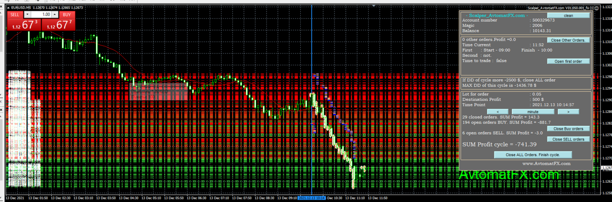Click the Time to trade : false text
Viewport: 612px width, 202px height.
click(484, 61)
